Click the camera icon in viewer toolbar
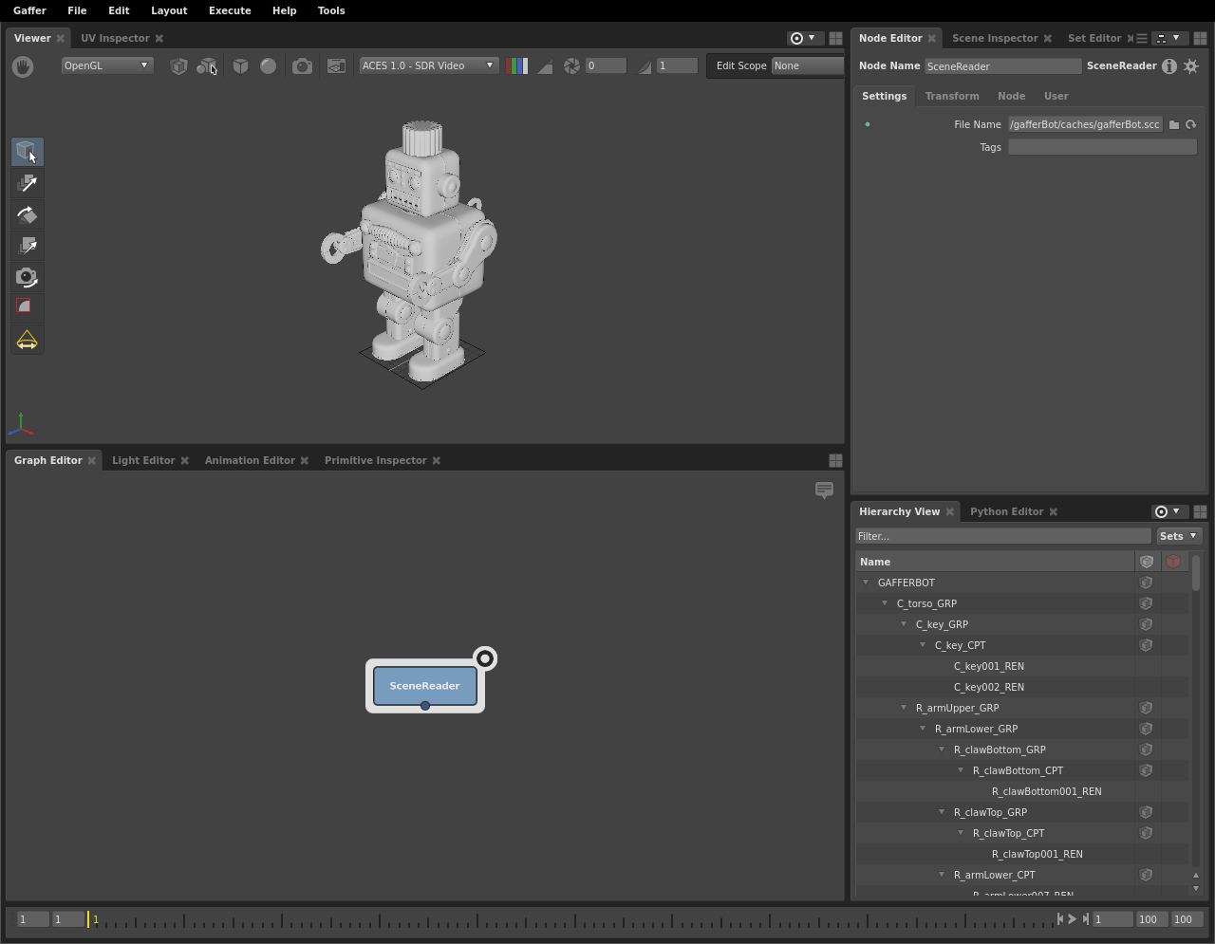 302,65
